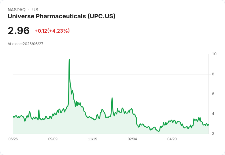This screenshot has height=155, width=225.
Task: Click the Universe Pharmaceuticals (UPC.US) title
Action: click(61, 16)
